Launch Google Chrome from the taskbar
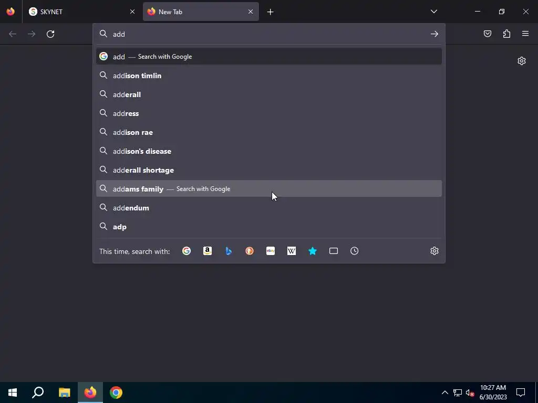This screenshot has height=403, width=538. click(116, 393)
